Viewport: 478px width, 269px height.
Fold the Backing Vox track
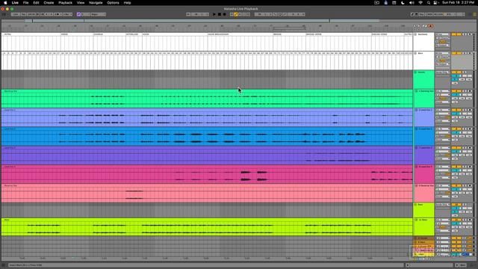click(x=417, y=91)
